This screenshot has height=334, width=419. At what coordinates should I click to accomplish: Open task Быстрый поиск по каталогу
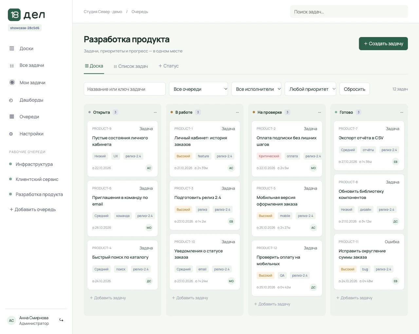click(120, 257)
